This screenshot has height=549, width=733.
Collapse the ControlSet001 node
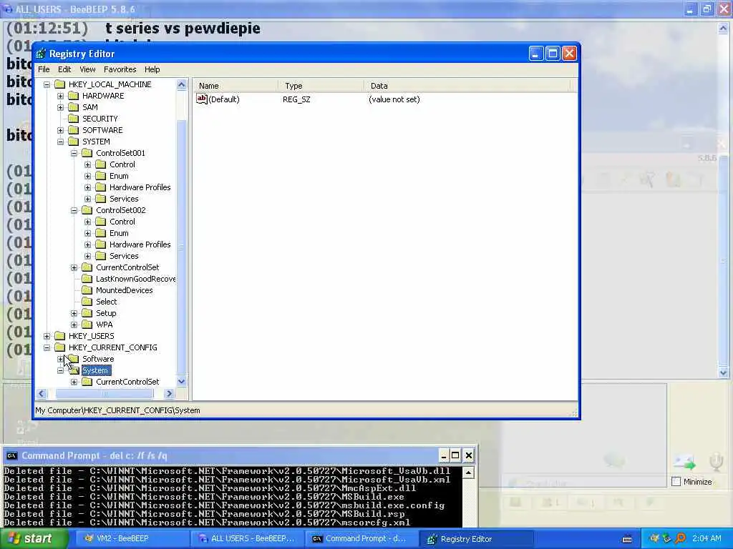click(x=74, y=153)
